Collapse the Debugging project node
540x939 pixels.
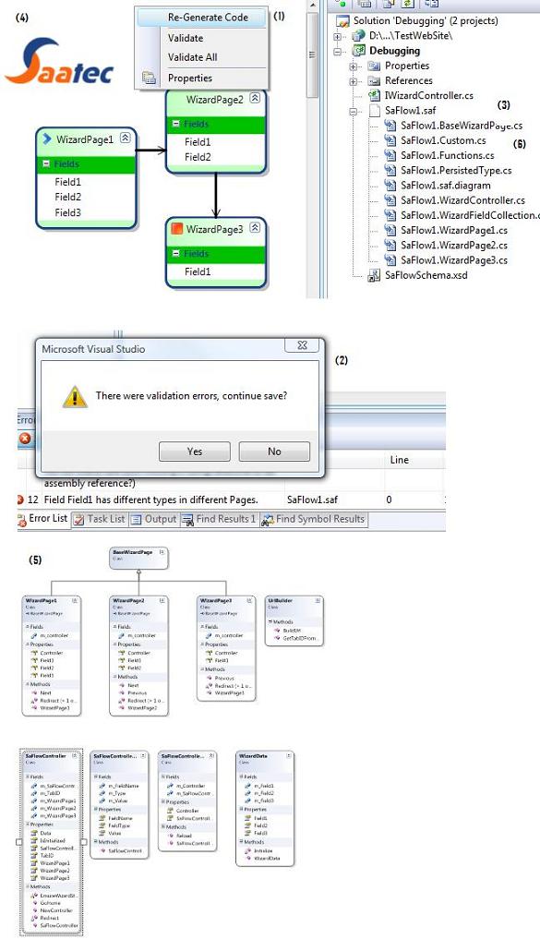338,52
